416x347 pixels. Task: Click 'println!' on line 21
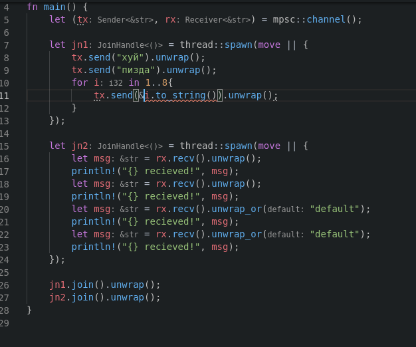point(94,221)
